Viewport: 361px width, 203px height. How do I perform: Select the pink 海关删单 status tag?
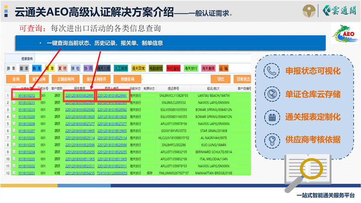point(208,68)
